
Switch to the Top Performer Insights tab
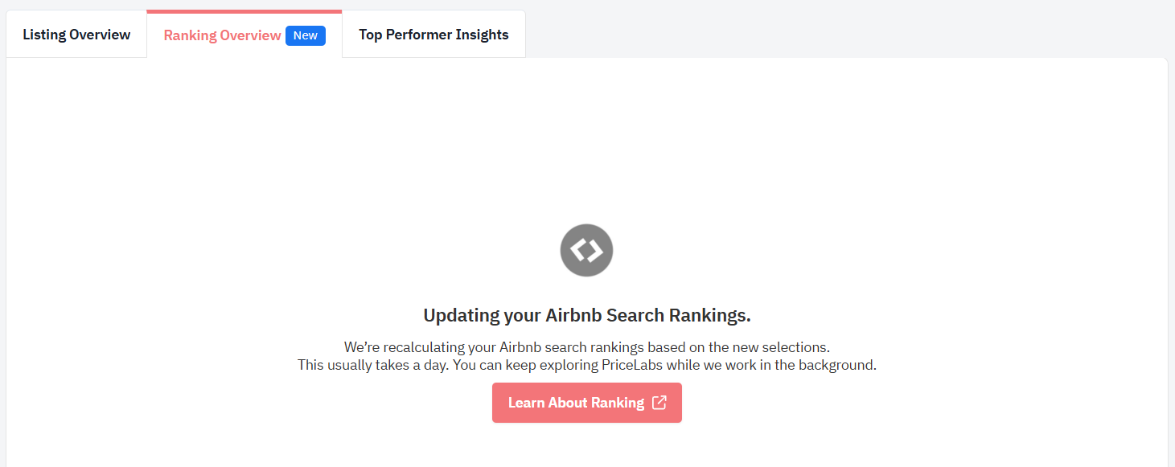pyautogui.click(x=433, y=35)
